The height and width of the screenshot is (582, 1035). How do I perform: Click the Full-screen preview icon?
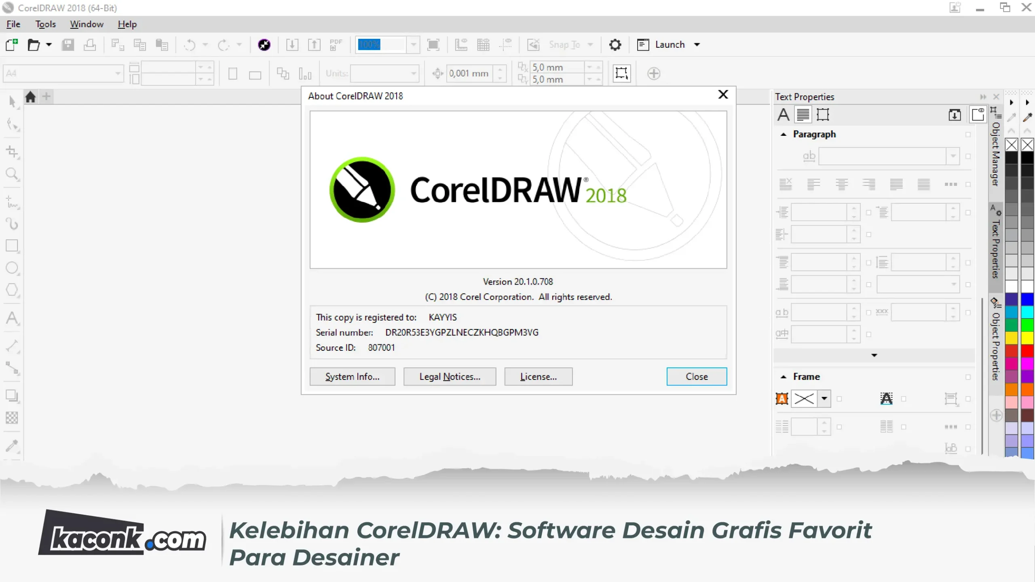[x=433, y=44]
